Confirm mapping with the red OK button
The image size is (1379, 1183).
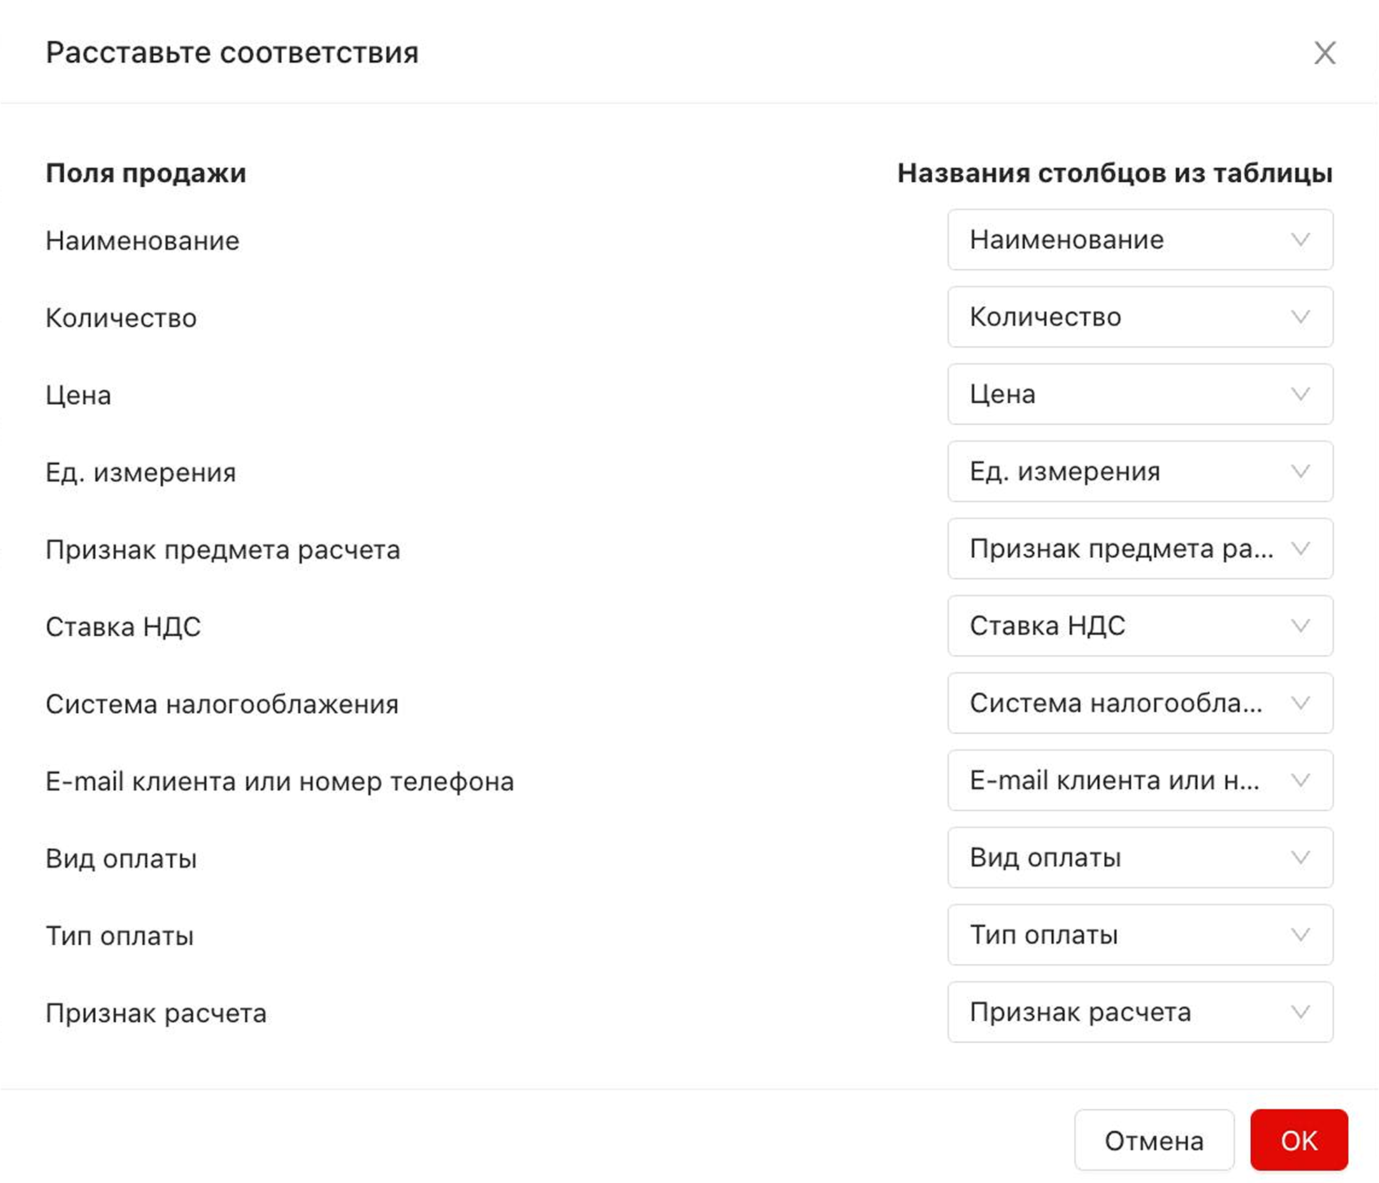(x=1299, y=1140)
